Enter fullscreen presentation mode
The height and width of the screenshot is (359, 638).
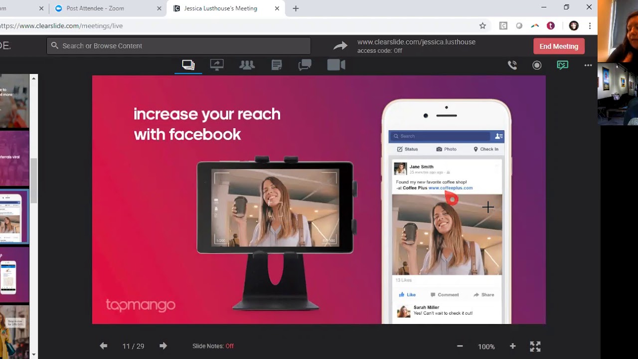point(535,346)
